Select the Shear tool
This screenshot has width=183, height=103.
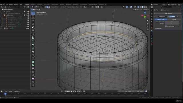point(33,78)
